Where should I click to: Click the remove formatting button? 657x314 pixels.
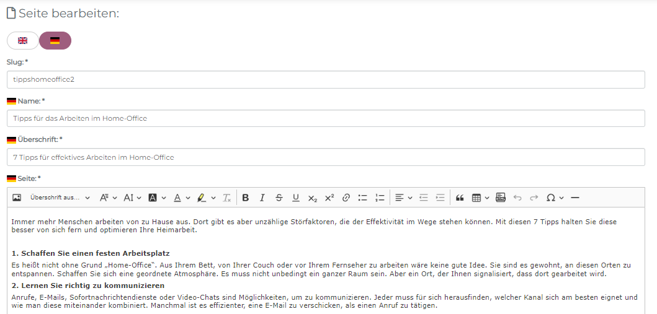pyautogui.click(x=227, y=198)
